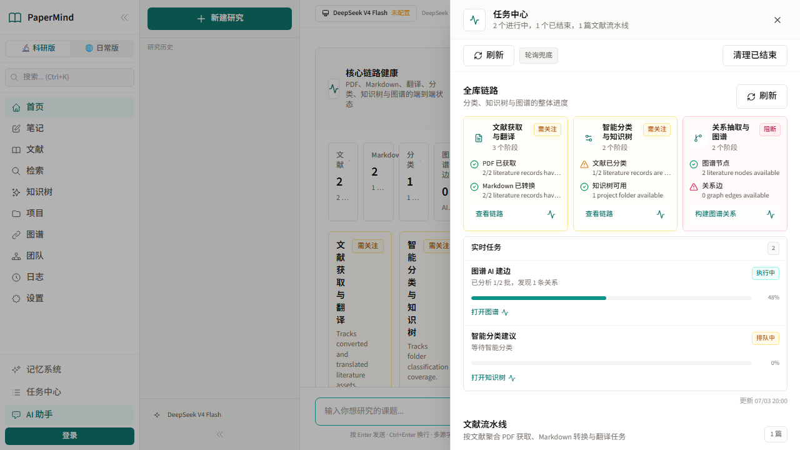800x450 pixels.
Task: Click the 执行中 status badge
Action: [x=766, y=273]
